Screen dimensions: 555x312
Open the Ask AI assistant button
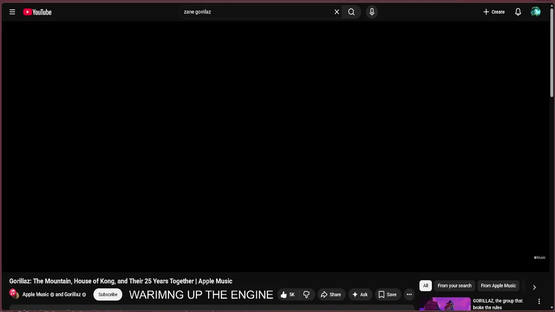[x=360, y=295]
